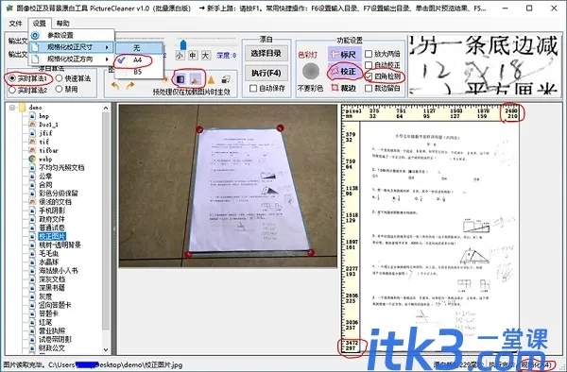Toggle the 标尺 ruler button
The height and width of the screenshot is (372, 567).
coord(344,55)
